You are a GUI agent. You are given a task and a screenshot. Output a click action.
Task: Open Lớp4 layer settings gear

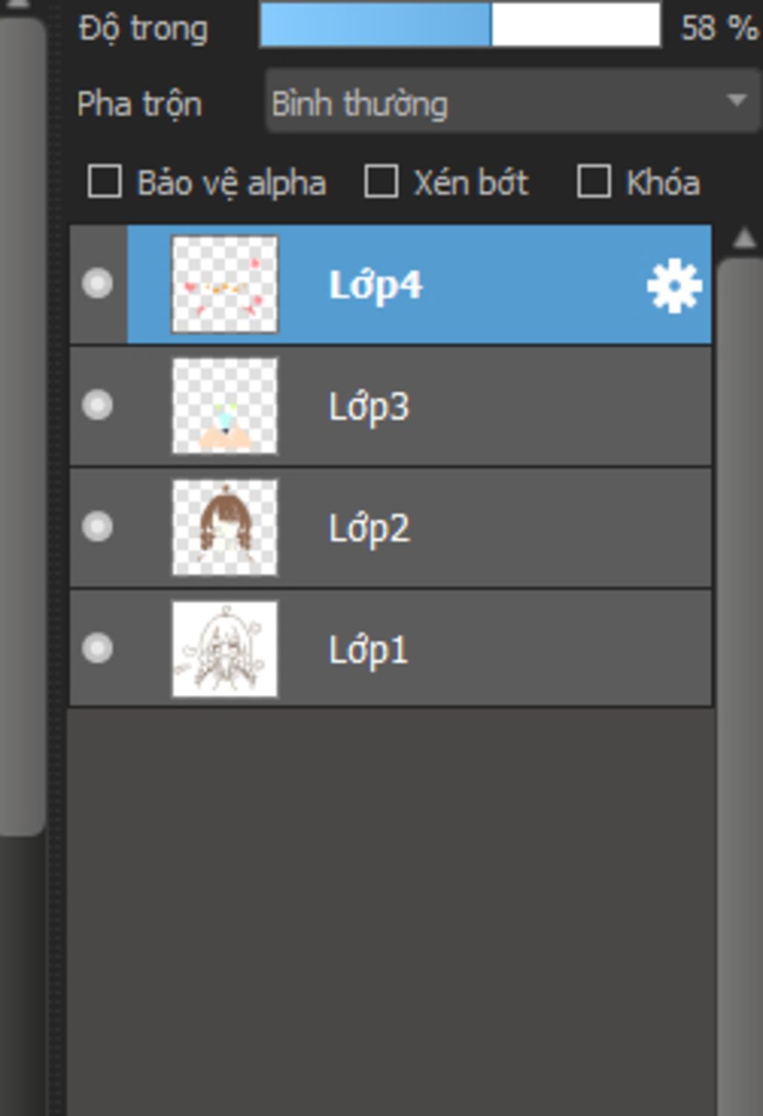(x=674, y=286)
